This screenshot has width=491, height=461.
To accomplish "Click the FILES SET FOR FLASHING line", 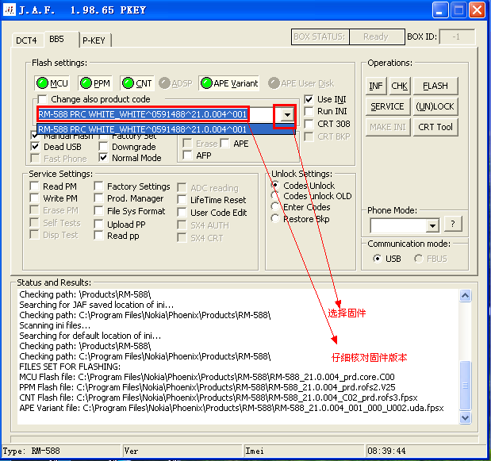I will point(70,367).
